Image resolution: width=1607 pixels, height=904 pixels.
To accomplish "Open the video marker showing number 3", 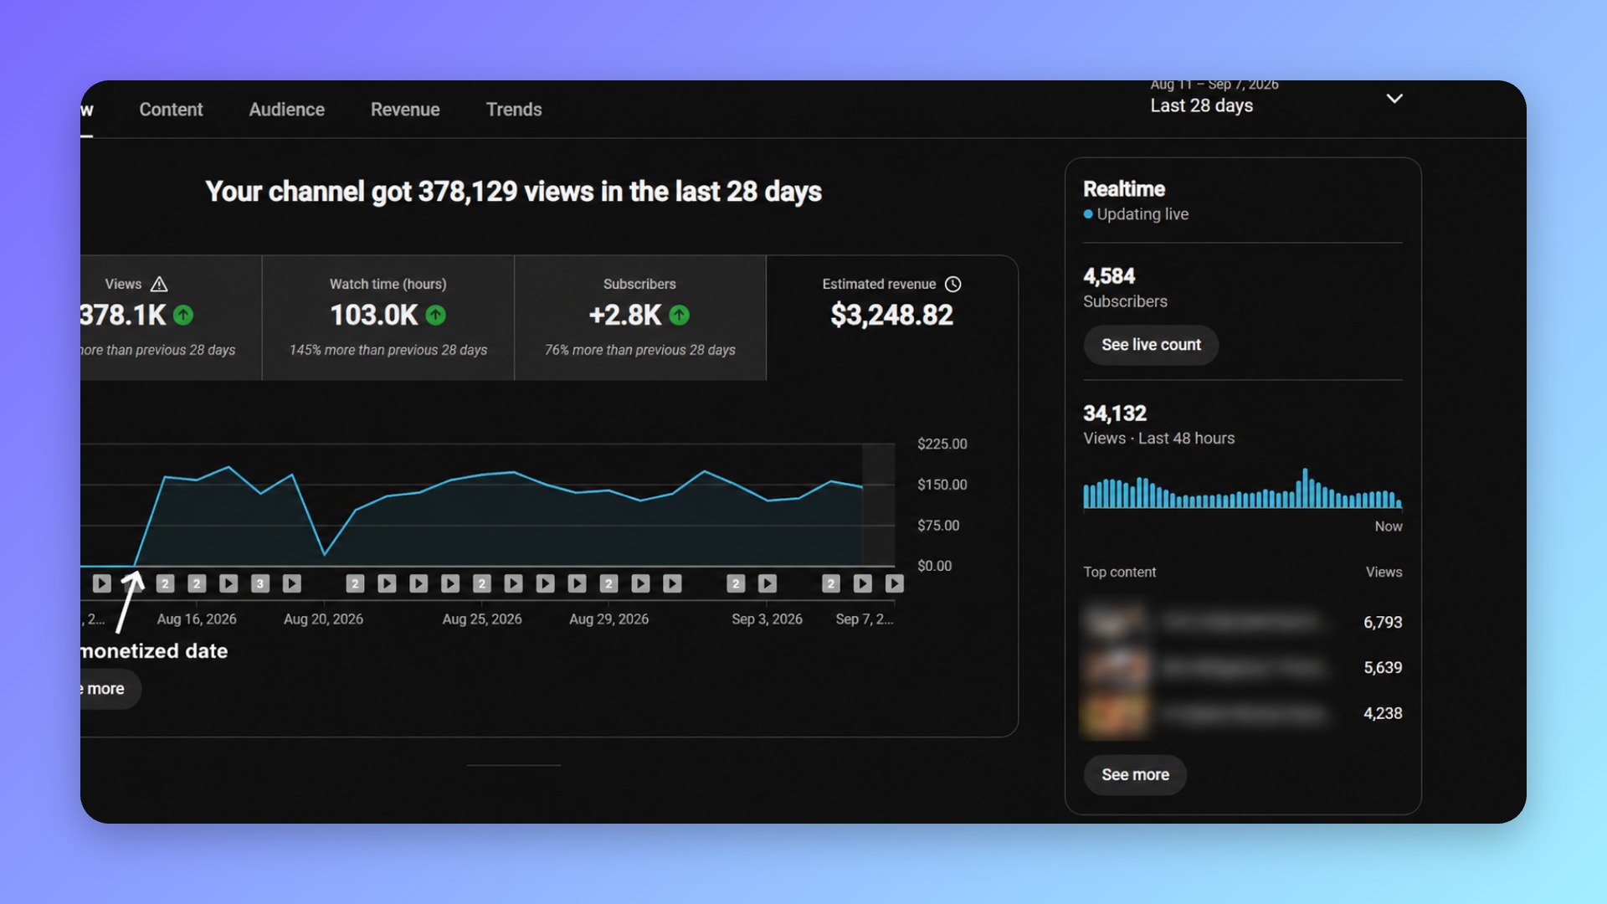I will [x=260, y=583].
